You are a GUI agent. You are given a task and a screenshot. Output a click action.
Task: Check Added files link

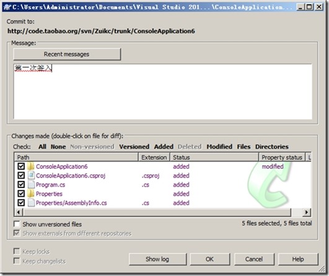pyautogui.click(x=164, y=146)
